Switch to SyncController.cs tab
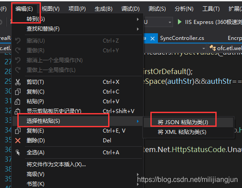 click(182, 38)
